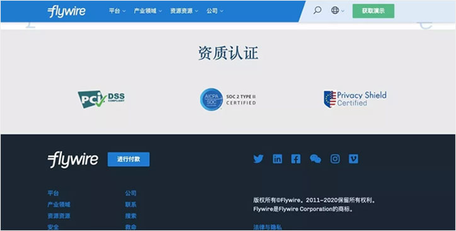Expand the 产业领域 navigation dropdown
The image size is (456, 231).
pyautogui.click(x=148, y=11)
